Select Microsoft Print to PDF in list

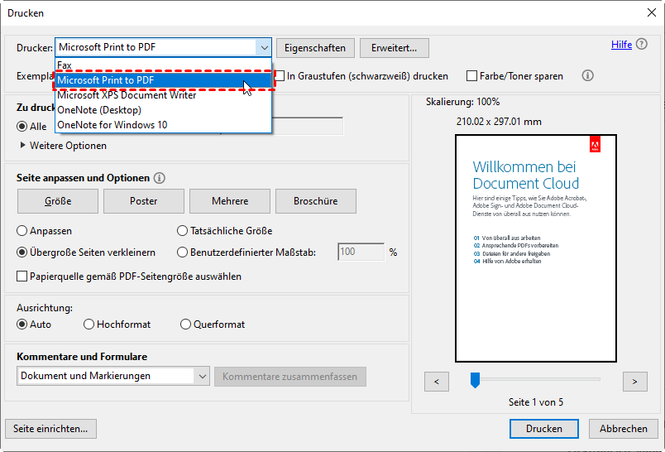pos(163,80)
